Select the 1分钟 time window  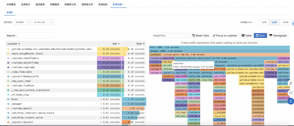point(264,22)
